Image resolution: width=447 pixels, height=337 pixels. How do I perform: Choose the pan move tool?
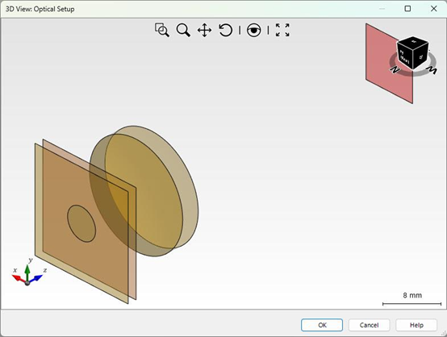(x=204, y=30)
